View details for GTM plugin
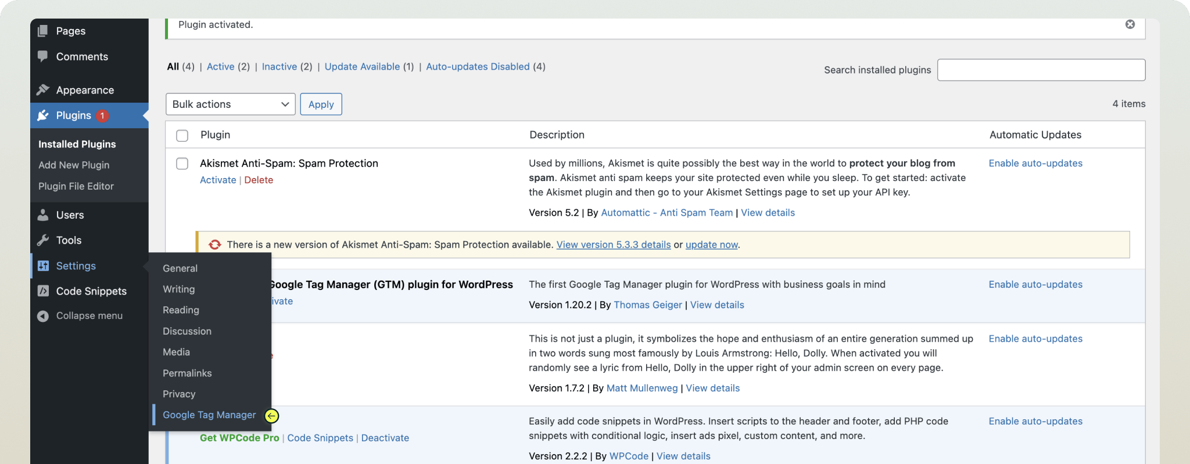 (717, 305)
